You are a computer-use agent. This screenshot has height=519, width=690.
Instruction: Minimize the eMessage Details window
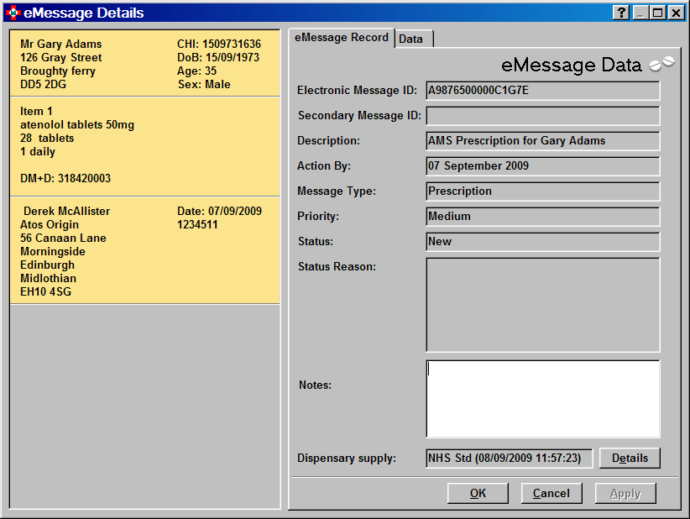pyautogui.click(x=640, y=13)
